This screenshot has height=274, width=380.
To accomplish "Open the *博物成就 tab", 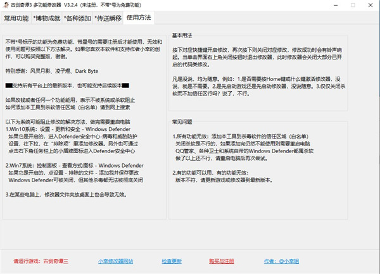I will click(x=46, y=18).
